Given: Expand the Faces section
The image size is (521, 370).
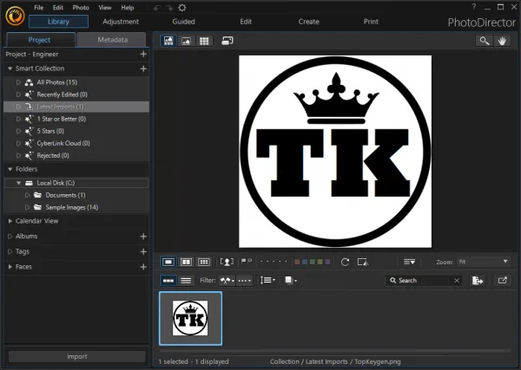Looking at the screenshot, I should pos(10,267).
